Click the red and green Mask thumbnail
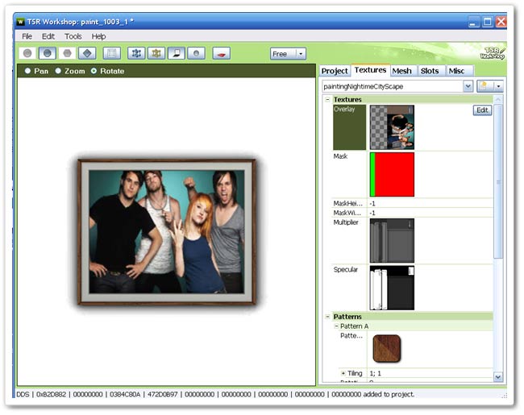This screenshot has width=524, height=415. (392, 174)
